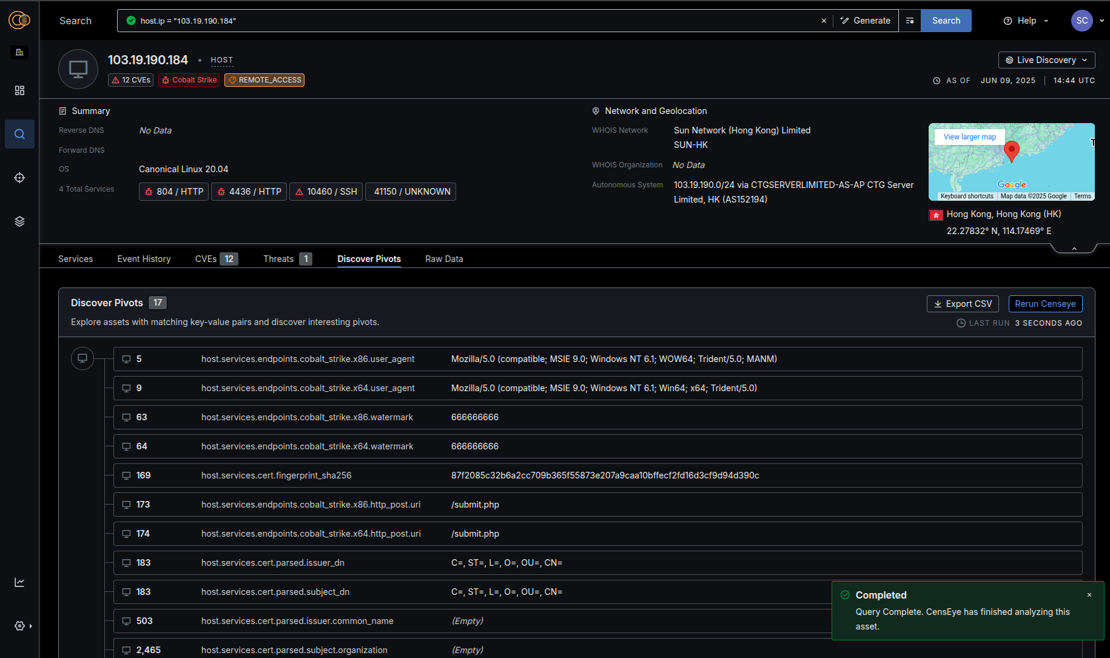Image resolution: width=1110 pixels, height=658 pixels.
Task: Click the host.ip search query field
Action: 473,21
